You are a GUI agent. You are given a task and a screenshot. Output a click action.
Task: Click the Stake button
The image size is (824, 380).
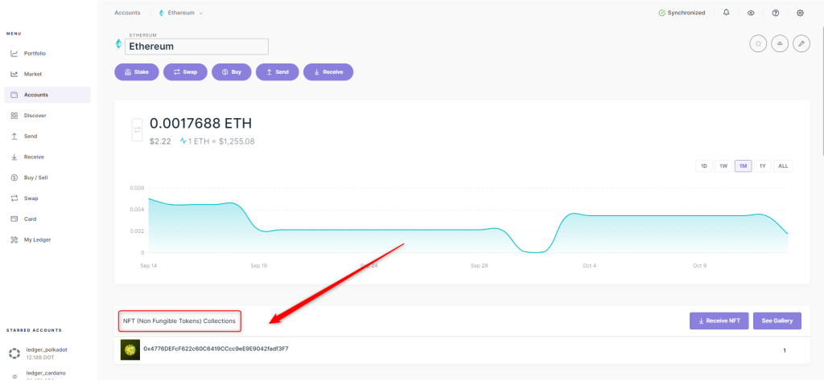137,72
